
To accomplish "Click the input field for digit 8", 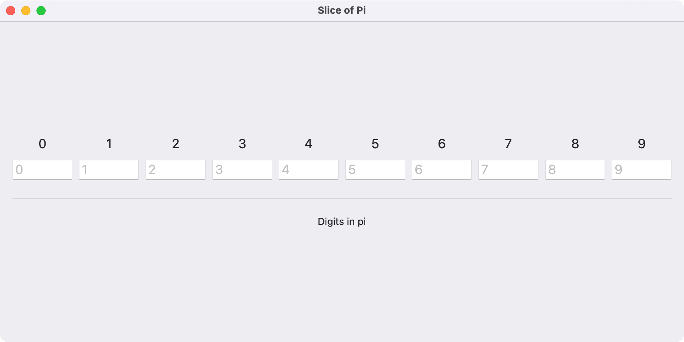I will (x=575, y=169).
